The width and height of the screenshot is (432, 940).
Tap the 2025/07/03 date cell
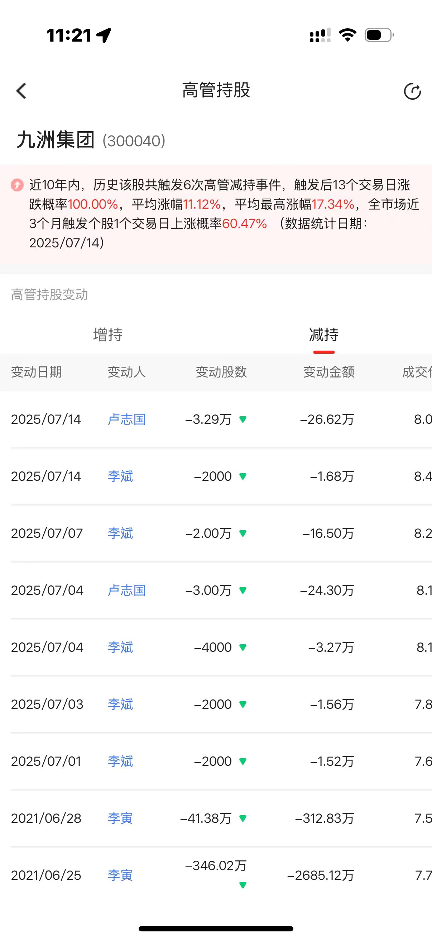point(47,704)
